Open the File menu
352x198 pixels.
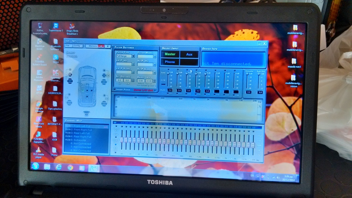click(x=68, y=46)
